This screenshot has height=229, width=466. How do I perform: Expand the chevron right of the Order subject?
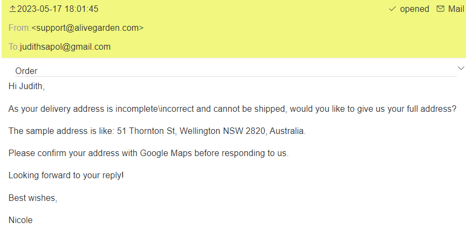[x=461, y=68]
